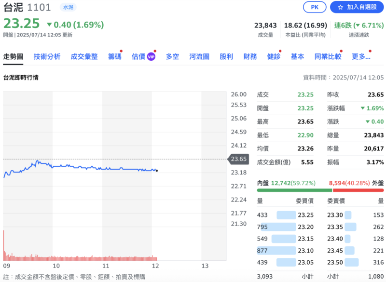Open the 多空 tab
Screen dimensions: 386x282
[172, 56]
